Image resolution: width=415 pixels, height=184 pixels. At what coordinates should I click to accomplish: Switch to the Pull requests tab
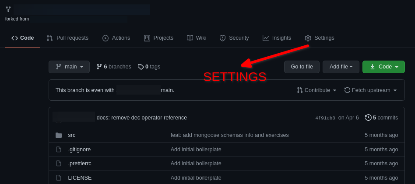(67, 38)
